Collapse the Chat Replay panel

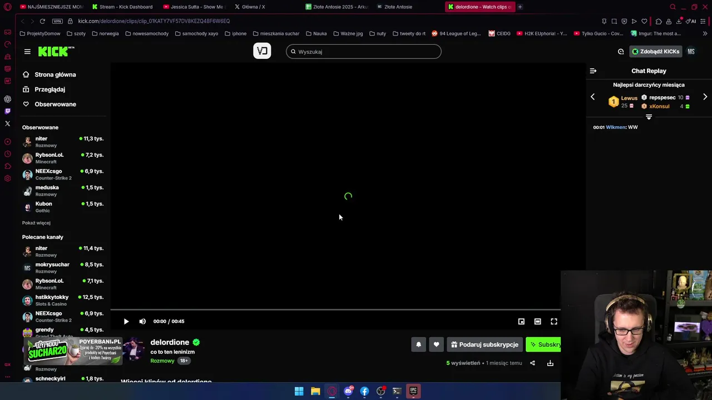click(x=593, y=71)
